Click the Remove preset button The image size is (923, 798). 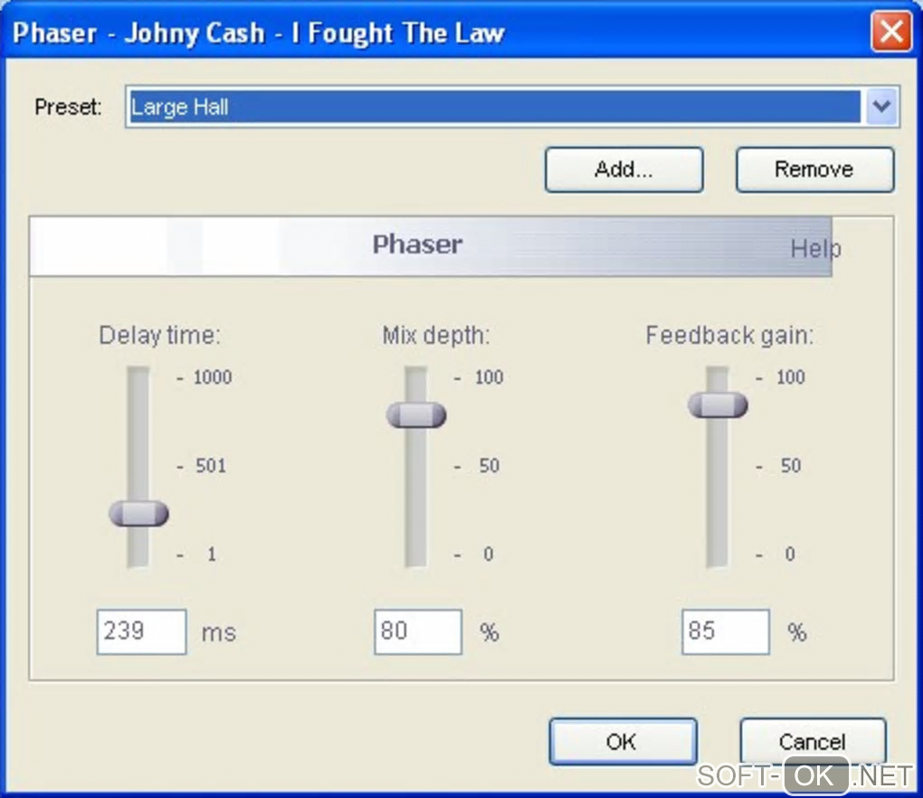[814, 169]
